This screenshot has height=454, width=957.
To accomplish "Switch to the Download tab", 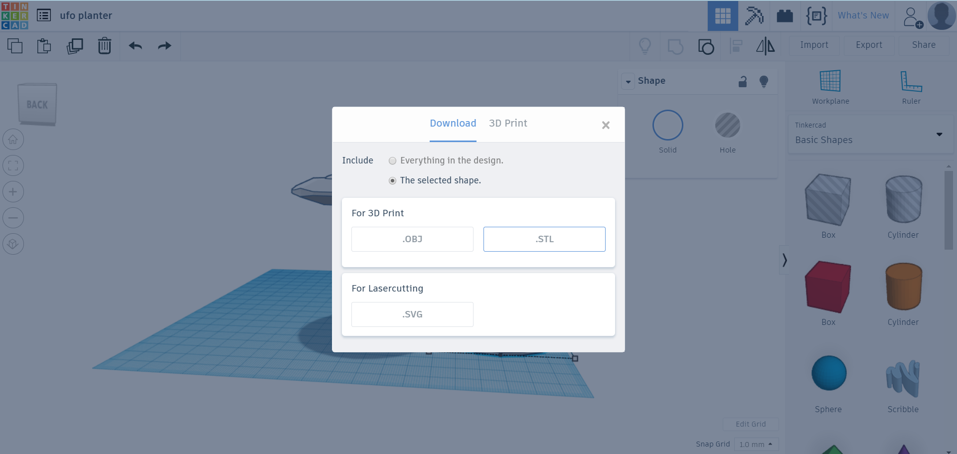I will [x=453, y=123].
